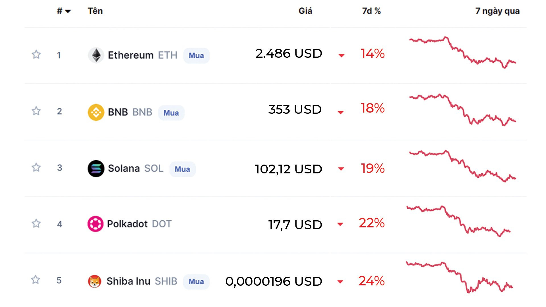
Task: Click the Ethereum diamond logo icon
Action: (96, 55)
